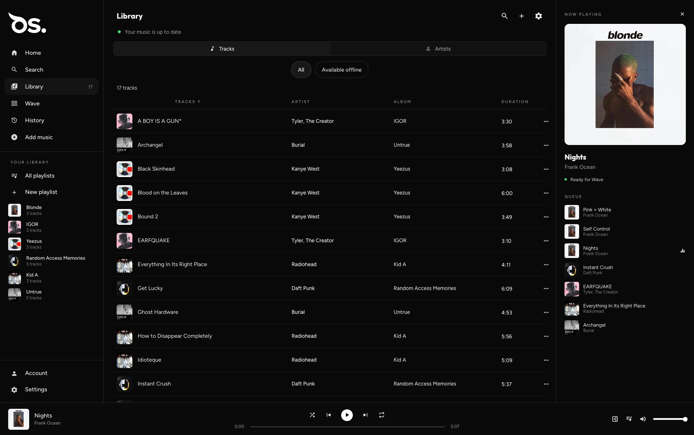694x435 pixels.
Task: Open the gear settings icon in Library header
Action: click(x=539, y=16)
